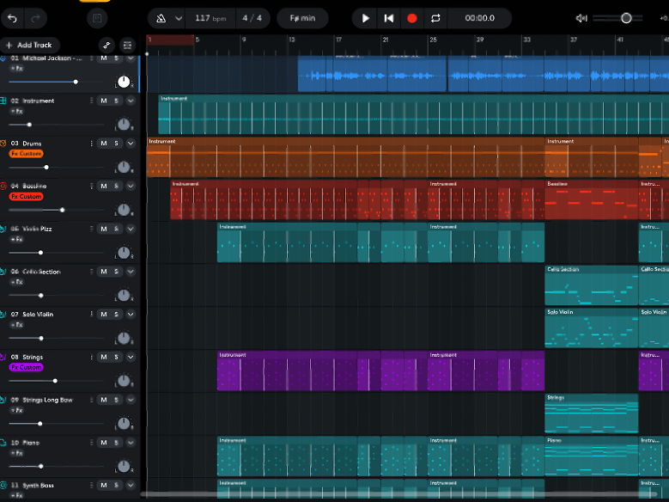
Task: Click the Add Track button
Action: pos(29,45)
